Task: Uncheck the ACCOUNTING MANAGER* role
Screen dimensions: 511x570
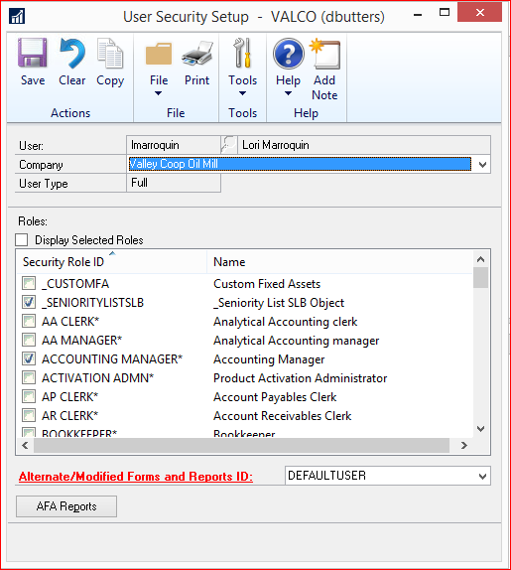Action: click(x=29, y=358)
